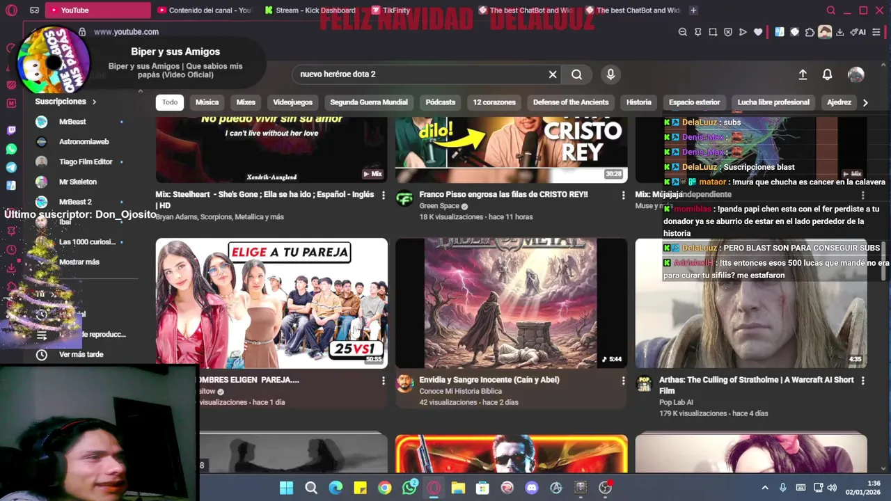Image resolution: width=891 pixels, height=501 pixels.
Task: Open Pop Lab AI channel link
Action: coord(676,402)
